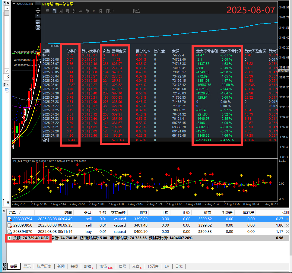Collapse the statistics panel with minus button
This screenshot has height=273, width=292.
(x=38, y=3)
